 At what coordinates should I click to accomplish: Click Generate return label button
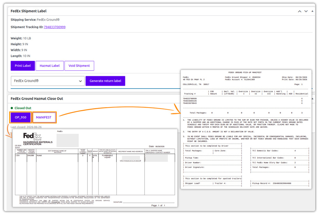pyautogui.click(x=105, y=81)
